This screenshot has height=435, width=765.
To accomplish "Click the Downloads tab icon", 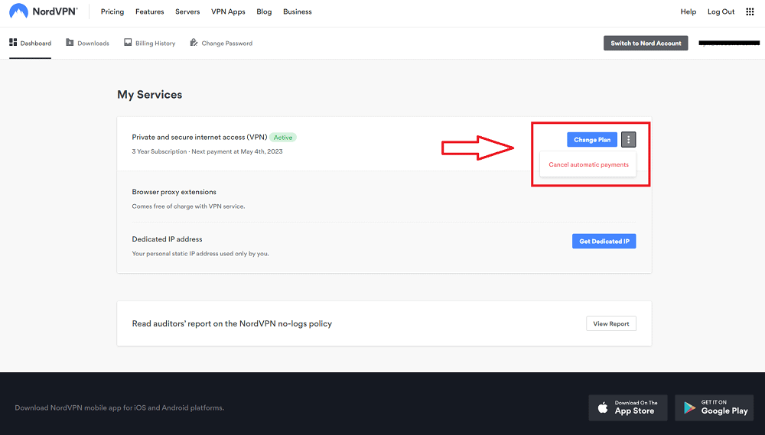I will click(70, 42).
